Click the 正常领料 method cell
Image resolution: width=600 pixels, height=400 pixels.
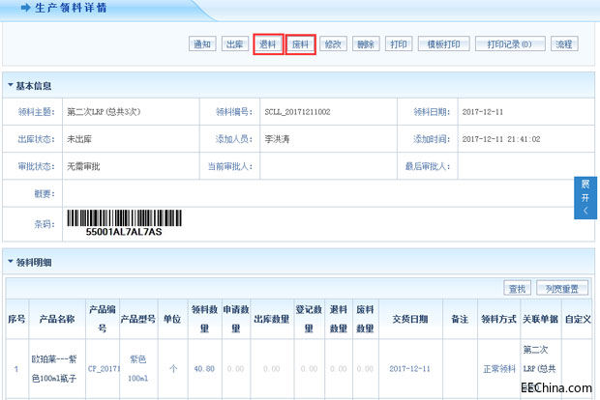(499, 369)
